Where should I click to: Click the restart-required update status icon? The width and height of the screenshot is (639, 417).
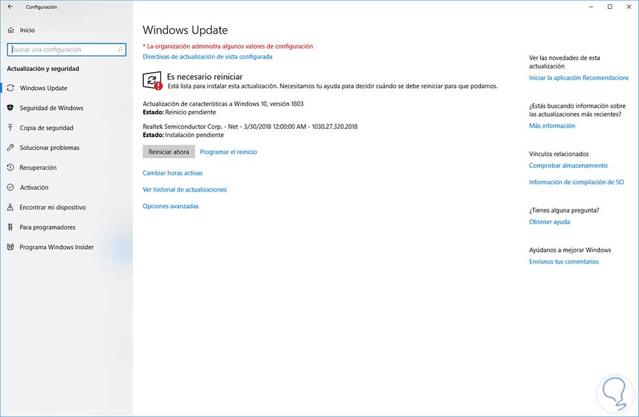[x=153, y=80]
